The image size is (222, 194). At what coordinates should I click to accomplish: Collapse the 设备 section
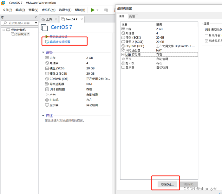click(43, 52)
